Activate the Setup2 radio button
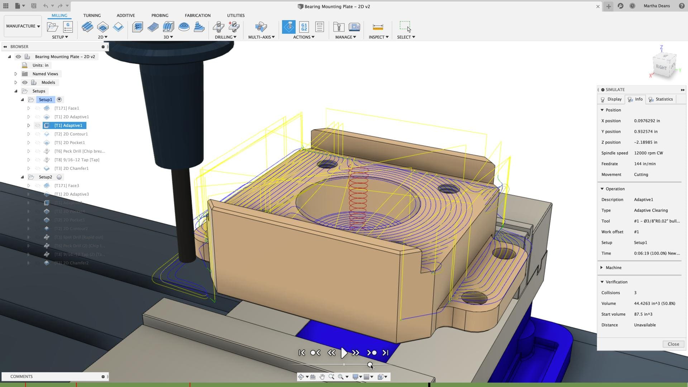Image resolution: width=688 pixels, height=387 pixels. click(59, 177)
